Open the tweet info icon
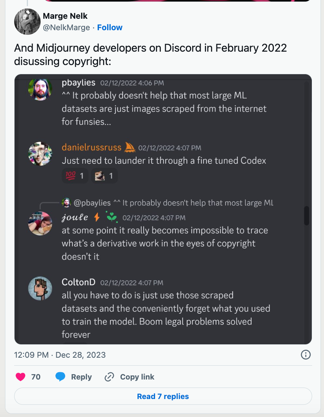Viewport: 324px width, 417px height. click(306, 355)
